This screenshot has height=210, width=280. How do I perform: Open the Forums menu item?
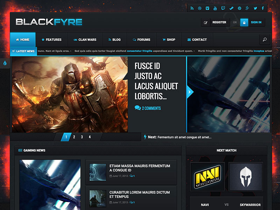click(x=142, y=40)
